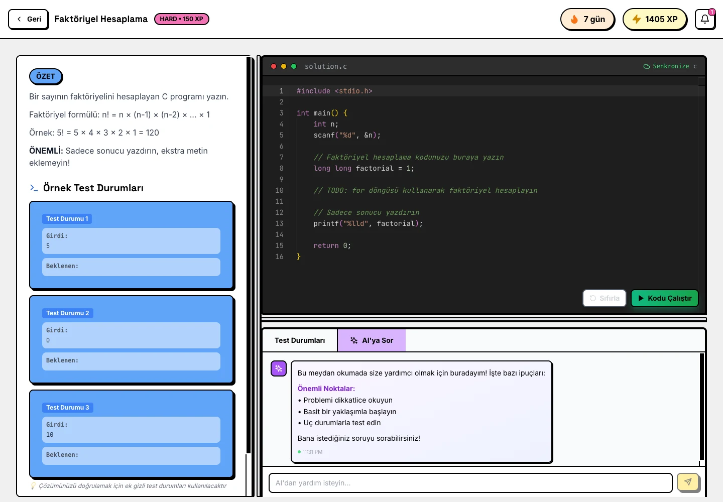
Task: Click the divider handle between problem and editor
Action: (259, 276)
